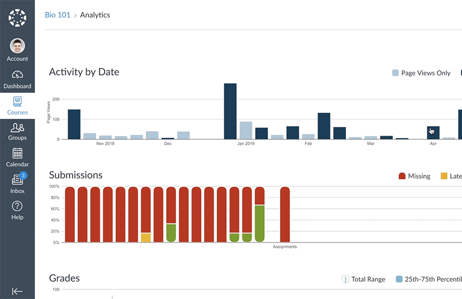Click the Analytics breadcrumb text
This screenshot has height=299, width=462.
[x=95, y=15]
